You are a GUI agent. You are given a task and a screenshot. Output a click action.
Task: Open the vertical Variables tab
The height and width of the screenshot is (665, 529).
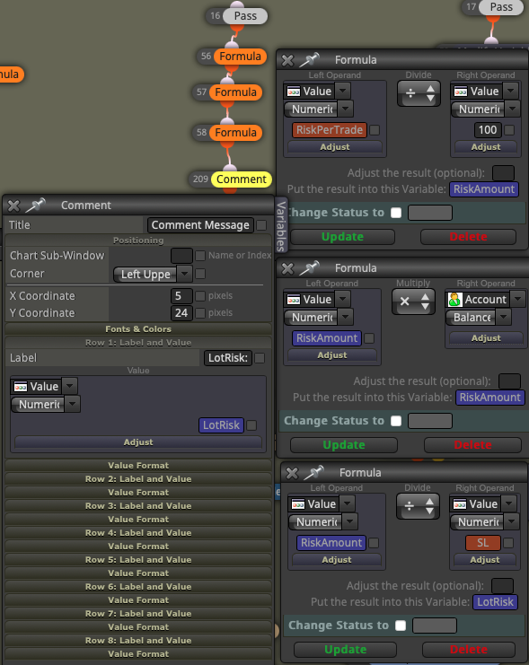click(280, 225)
